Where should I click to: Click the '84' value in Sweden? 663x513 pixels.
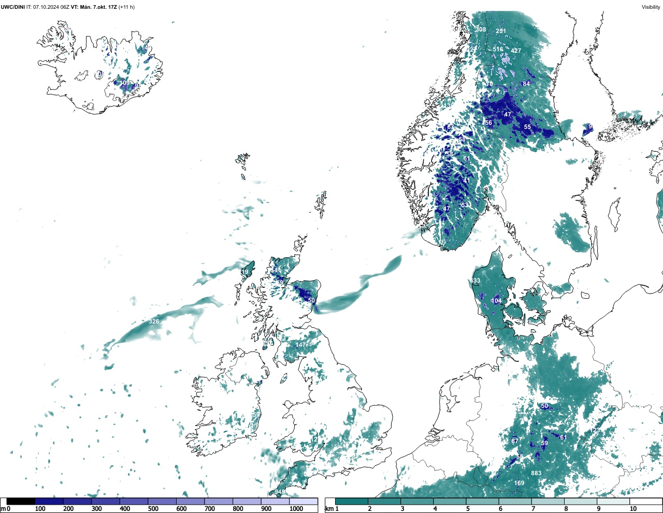coord(526,84)
